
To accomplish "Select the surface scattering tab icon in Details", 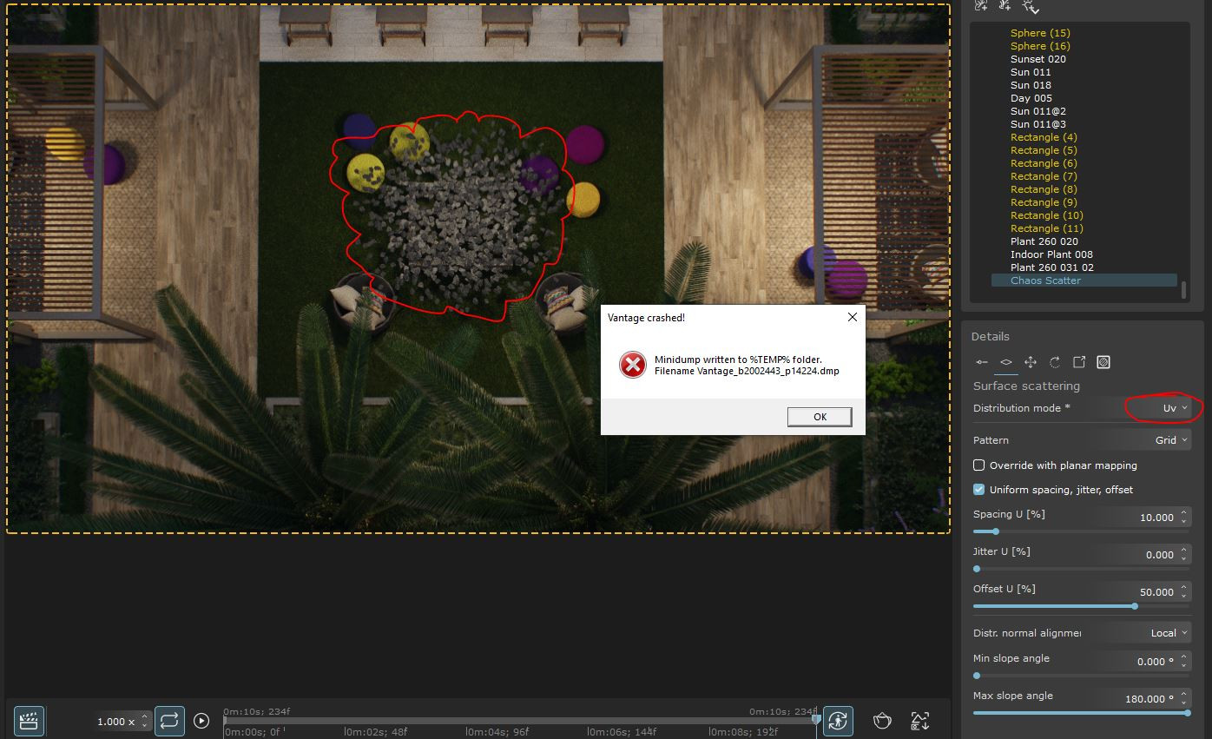I will [1005, 362].
